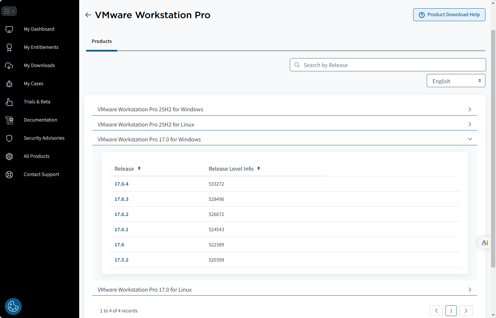Click the Security Advisories shield icon

click(9, 138)
